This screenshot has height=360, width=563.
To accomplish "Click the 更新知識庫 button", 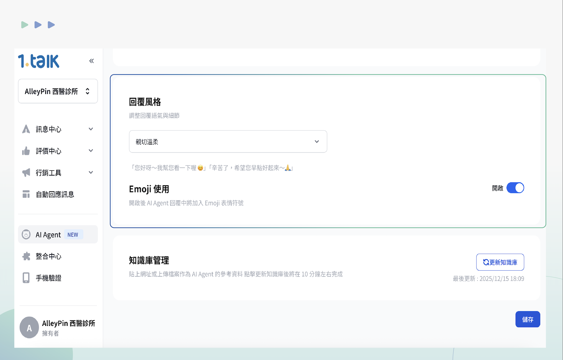I will coord(500,262).
